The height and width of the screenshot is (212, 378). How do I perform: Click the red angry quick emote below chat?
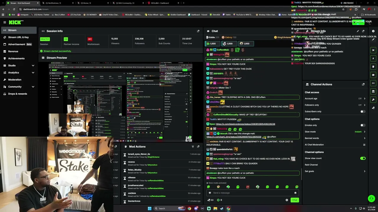[248, 187]
